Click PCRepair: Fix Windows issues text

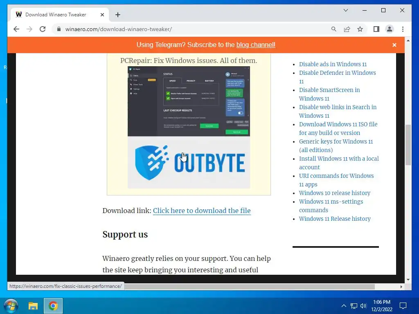[189, 61]
